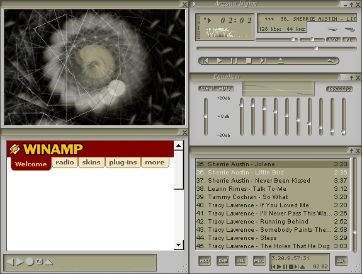This screenshot has width=362, height=274.
Task: Toggle the EQ button in main player
Action: click(333, 40)
